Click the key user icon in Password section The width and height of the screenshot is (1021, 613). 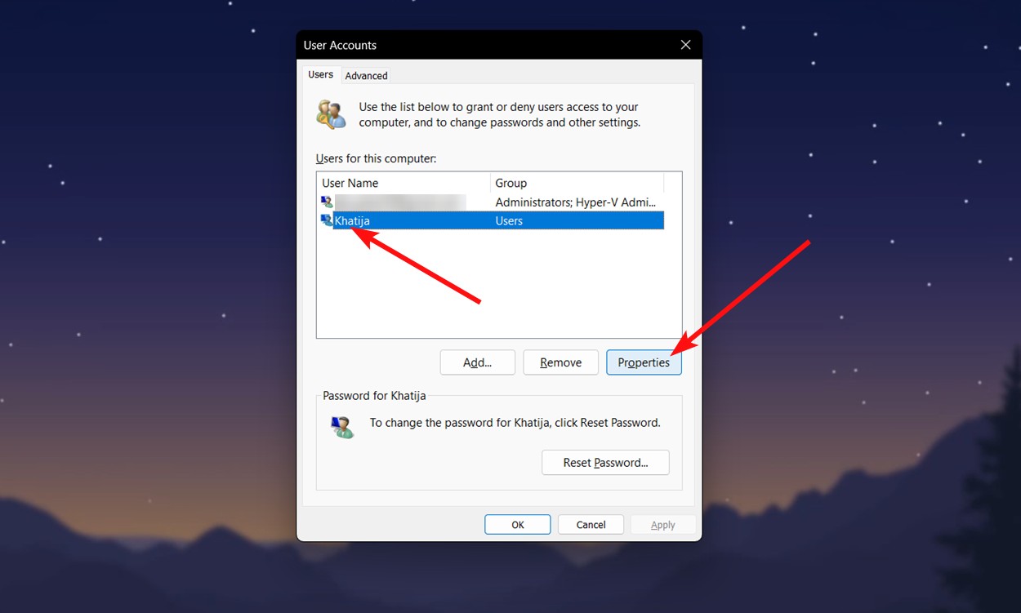(x=342, y=427)
